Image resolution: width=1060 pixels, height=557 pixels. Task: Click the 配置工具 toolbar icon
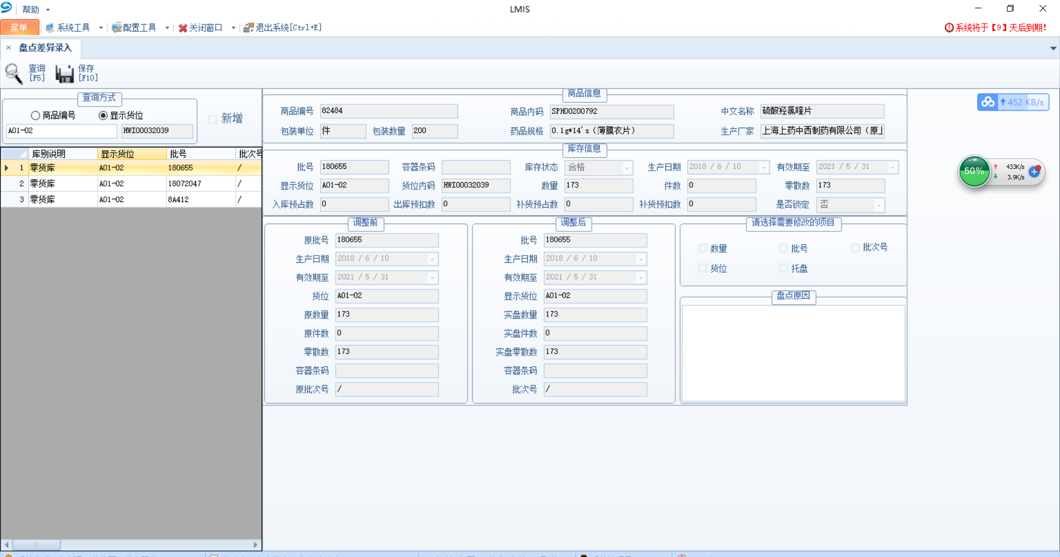[116, 28]
